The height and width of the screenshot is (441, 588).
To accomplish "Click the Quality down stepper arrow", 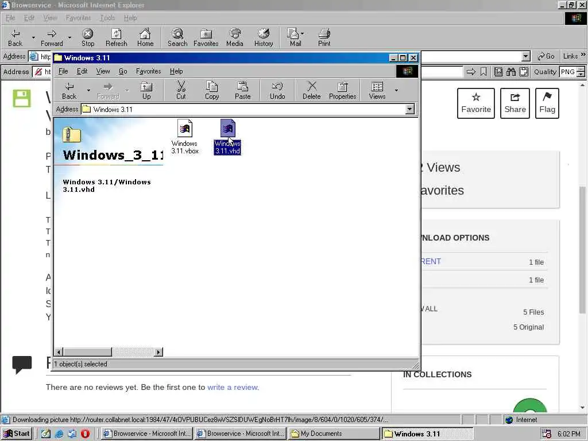I will pyautogui.click(x=581, y=74).
